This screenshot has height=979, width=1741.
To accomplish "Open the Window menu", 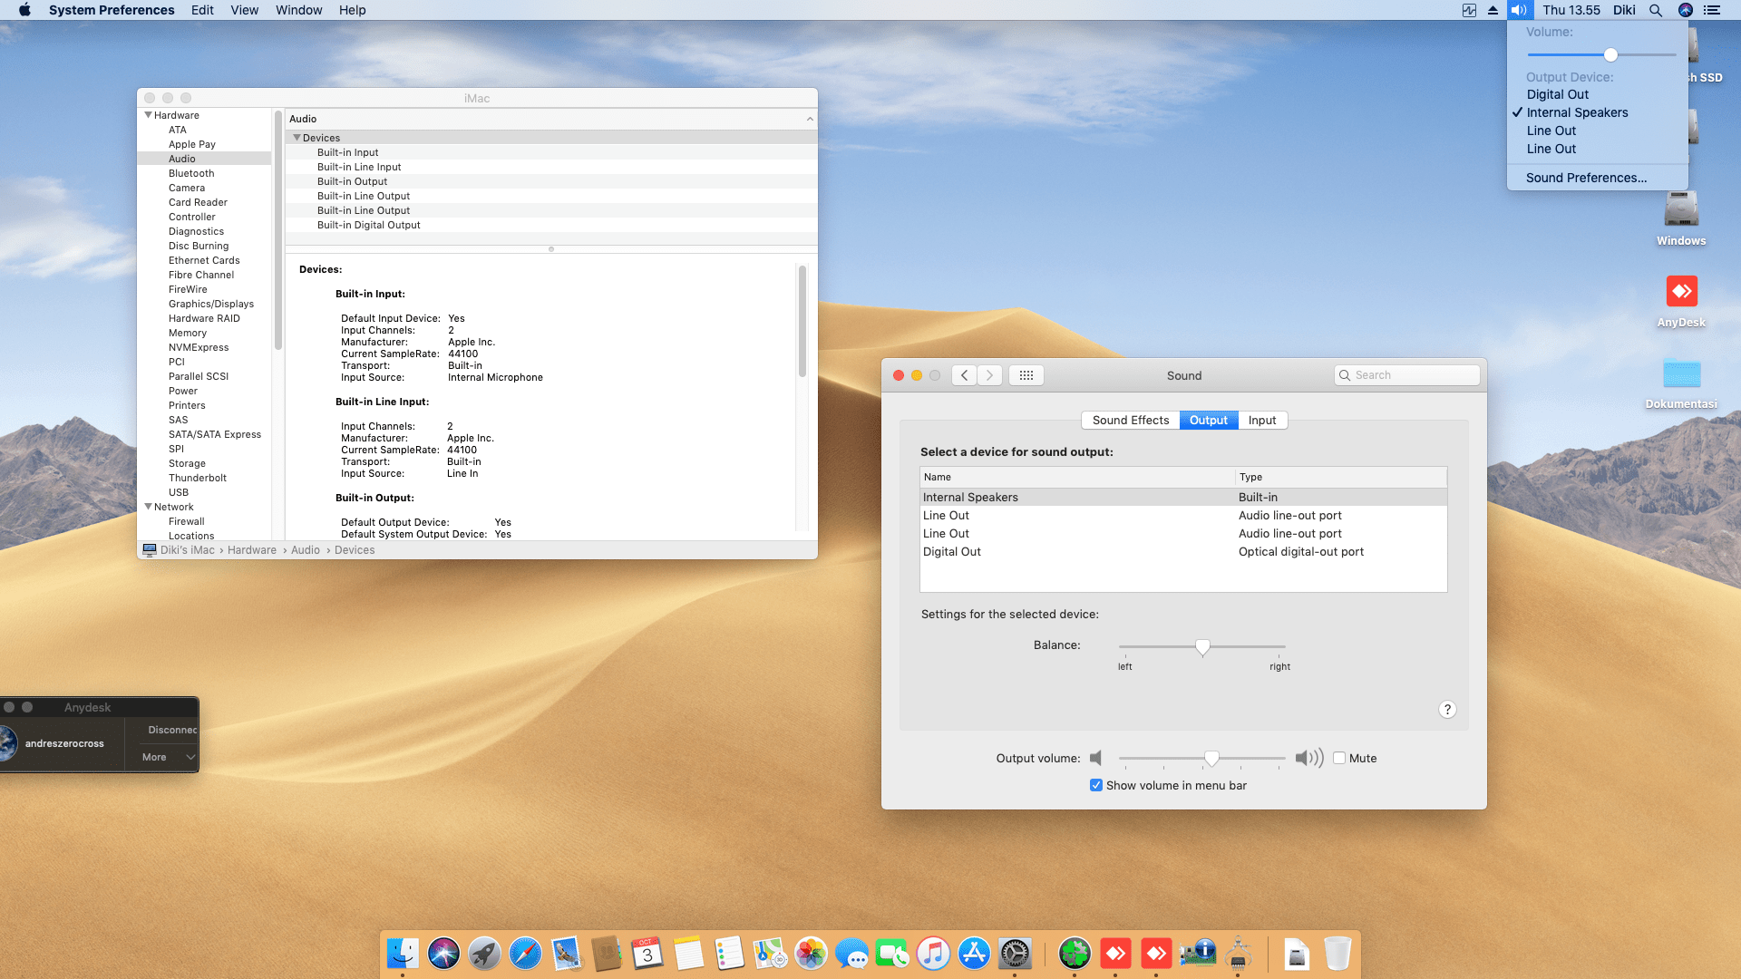I will point(298,10).
